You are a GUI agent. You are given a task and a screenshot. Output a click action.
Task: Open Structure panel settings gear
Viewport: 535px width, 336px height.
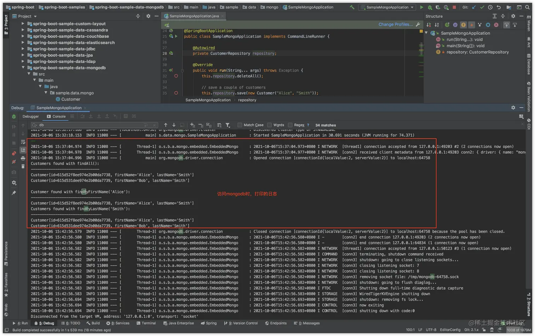[513, 16]
